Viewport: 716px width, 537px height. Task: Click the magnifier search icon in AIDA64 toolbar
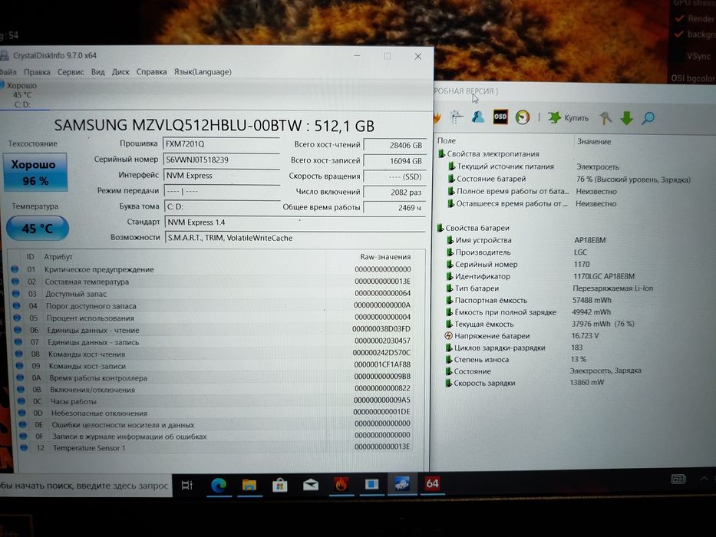point(648,118)
